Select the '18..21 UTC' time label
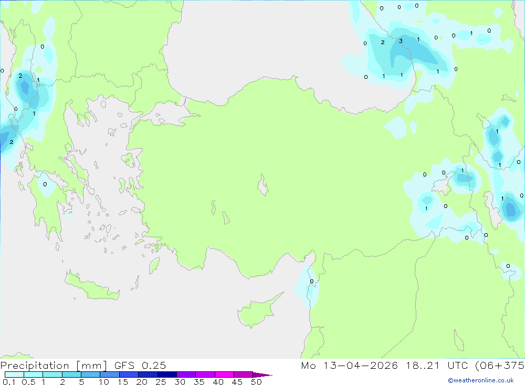 click(x=437, y=366)
